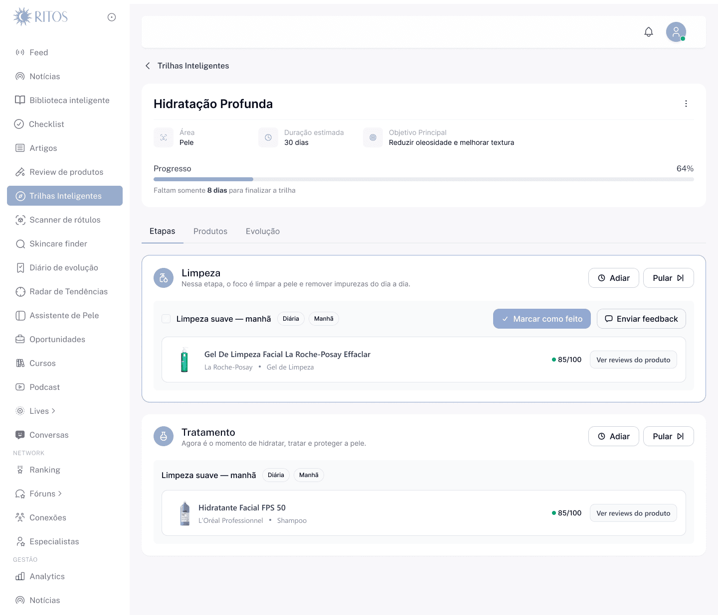Open the three-dot menu for Hidratação Profunda

click(686, 104)
